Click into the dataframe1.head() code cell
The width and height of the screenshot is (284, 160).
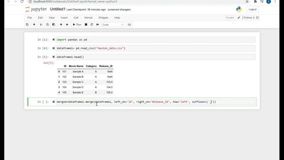(x=156, y=57)
